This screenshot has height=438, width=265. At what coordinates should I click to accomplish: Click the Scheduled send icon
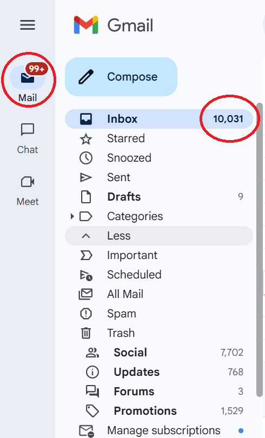point(86,275)
